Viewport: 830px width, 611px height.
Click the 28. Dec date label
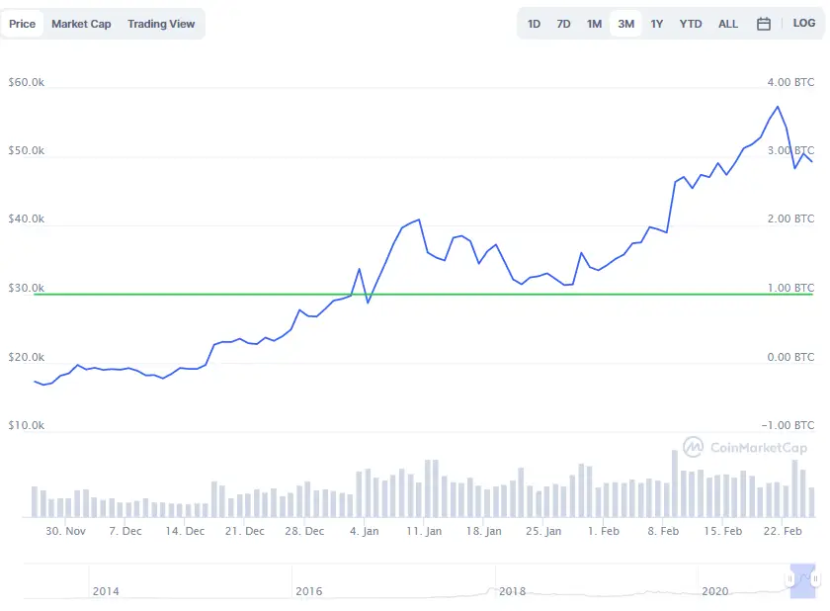[304, 531]
